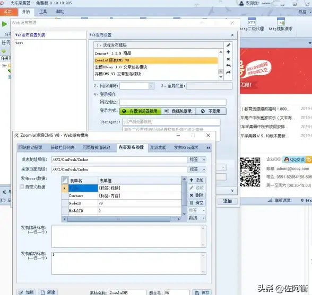Click the plus add module icon
Image resolution: width=312 pixels, height=295 pixels.
[x=228, y=52]
